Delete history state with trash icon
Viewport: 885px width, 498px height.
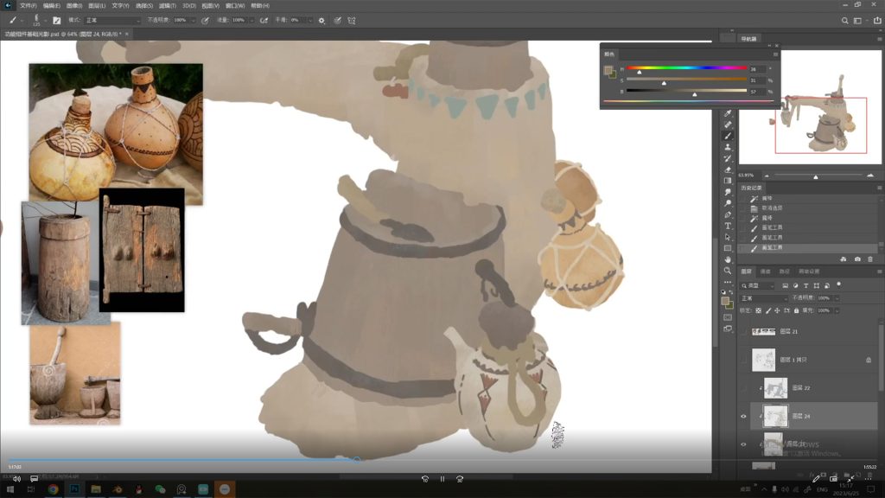point(869,259)
